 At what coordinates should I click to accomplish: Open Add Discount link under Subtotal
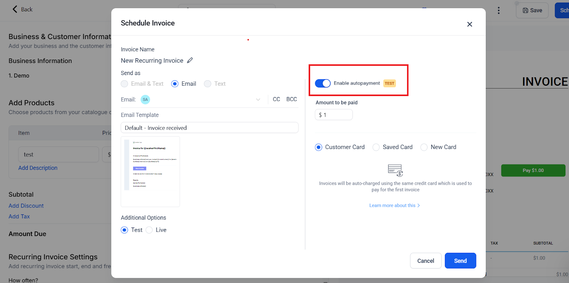point(26,206)
